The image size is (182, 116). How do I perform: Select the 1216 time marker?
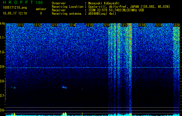107,25
